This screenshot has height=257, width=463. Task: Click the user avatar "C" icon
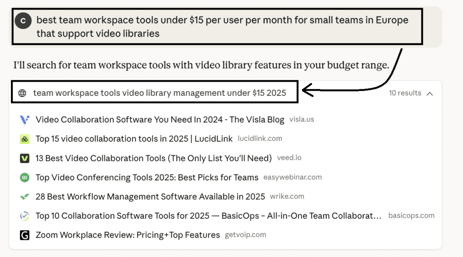23,21
